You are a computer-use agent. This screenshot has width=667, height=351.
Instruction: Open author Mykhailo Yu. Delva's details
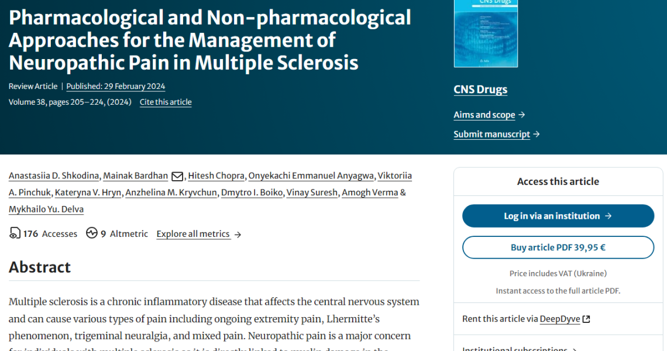point(46,209)
